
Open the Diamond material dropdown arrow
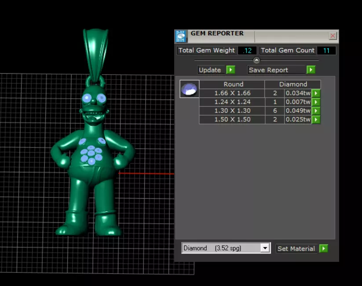click(265, 248)
